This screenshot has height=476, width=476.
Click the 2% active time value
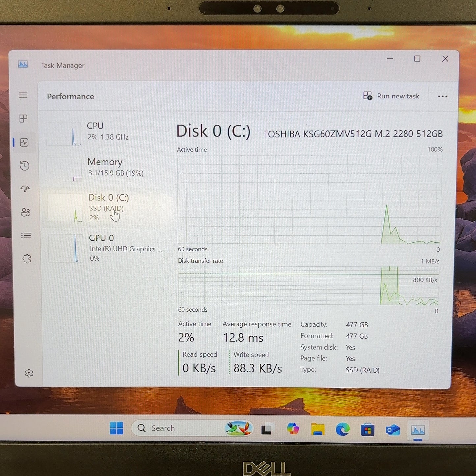click(x=186, y=337)
